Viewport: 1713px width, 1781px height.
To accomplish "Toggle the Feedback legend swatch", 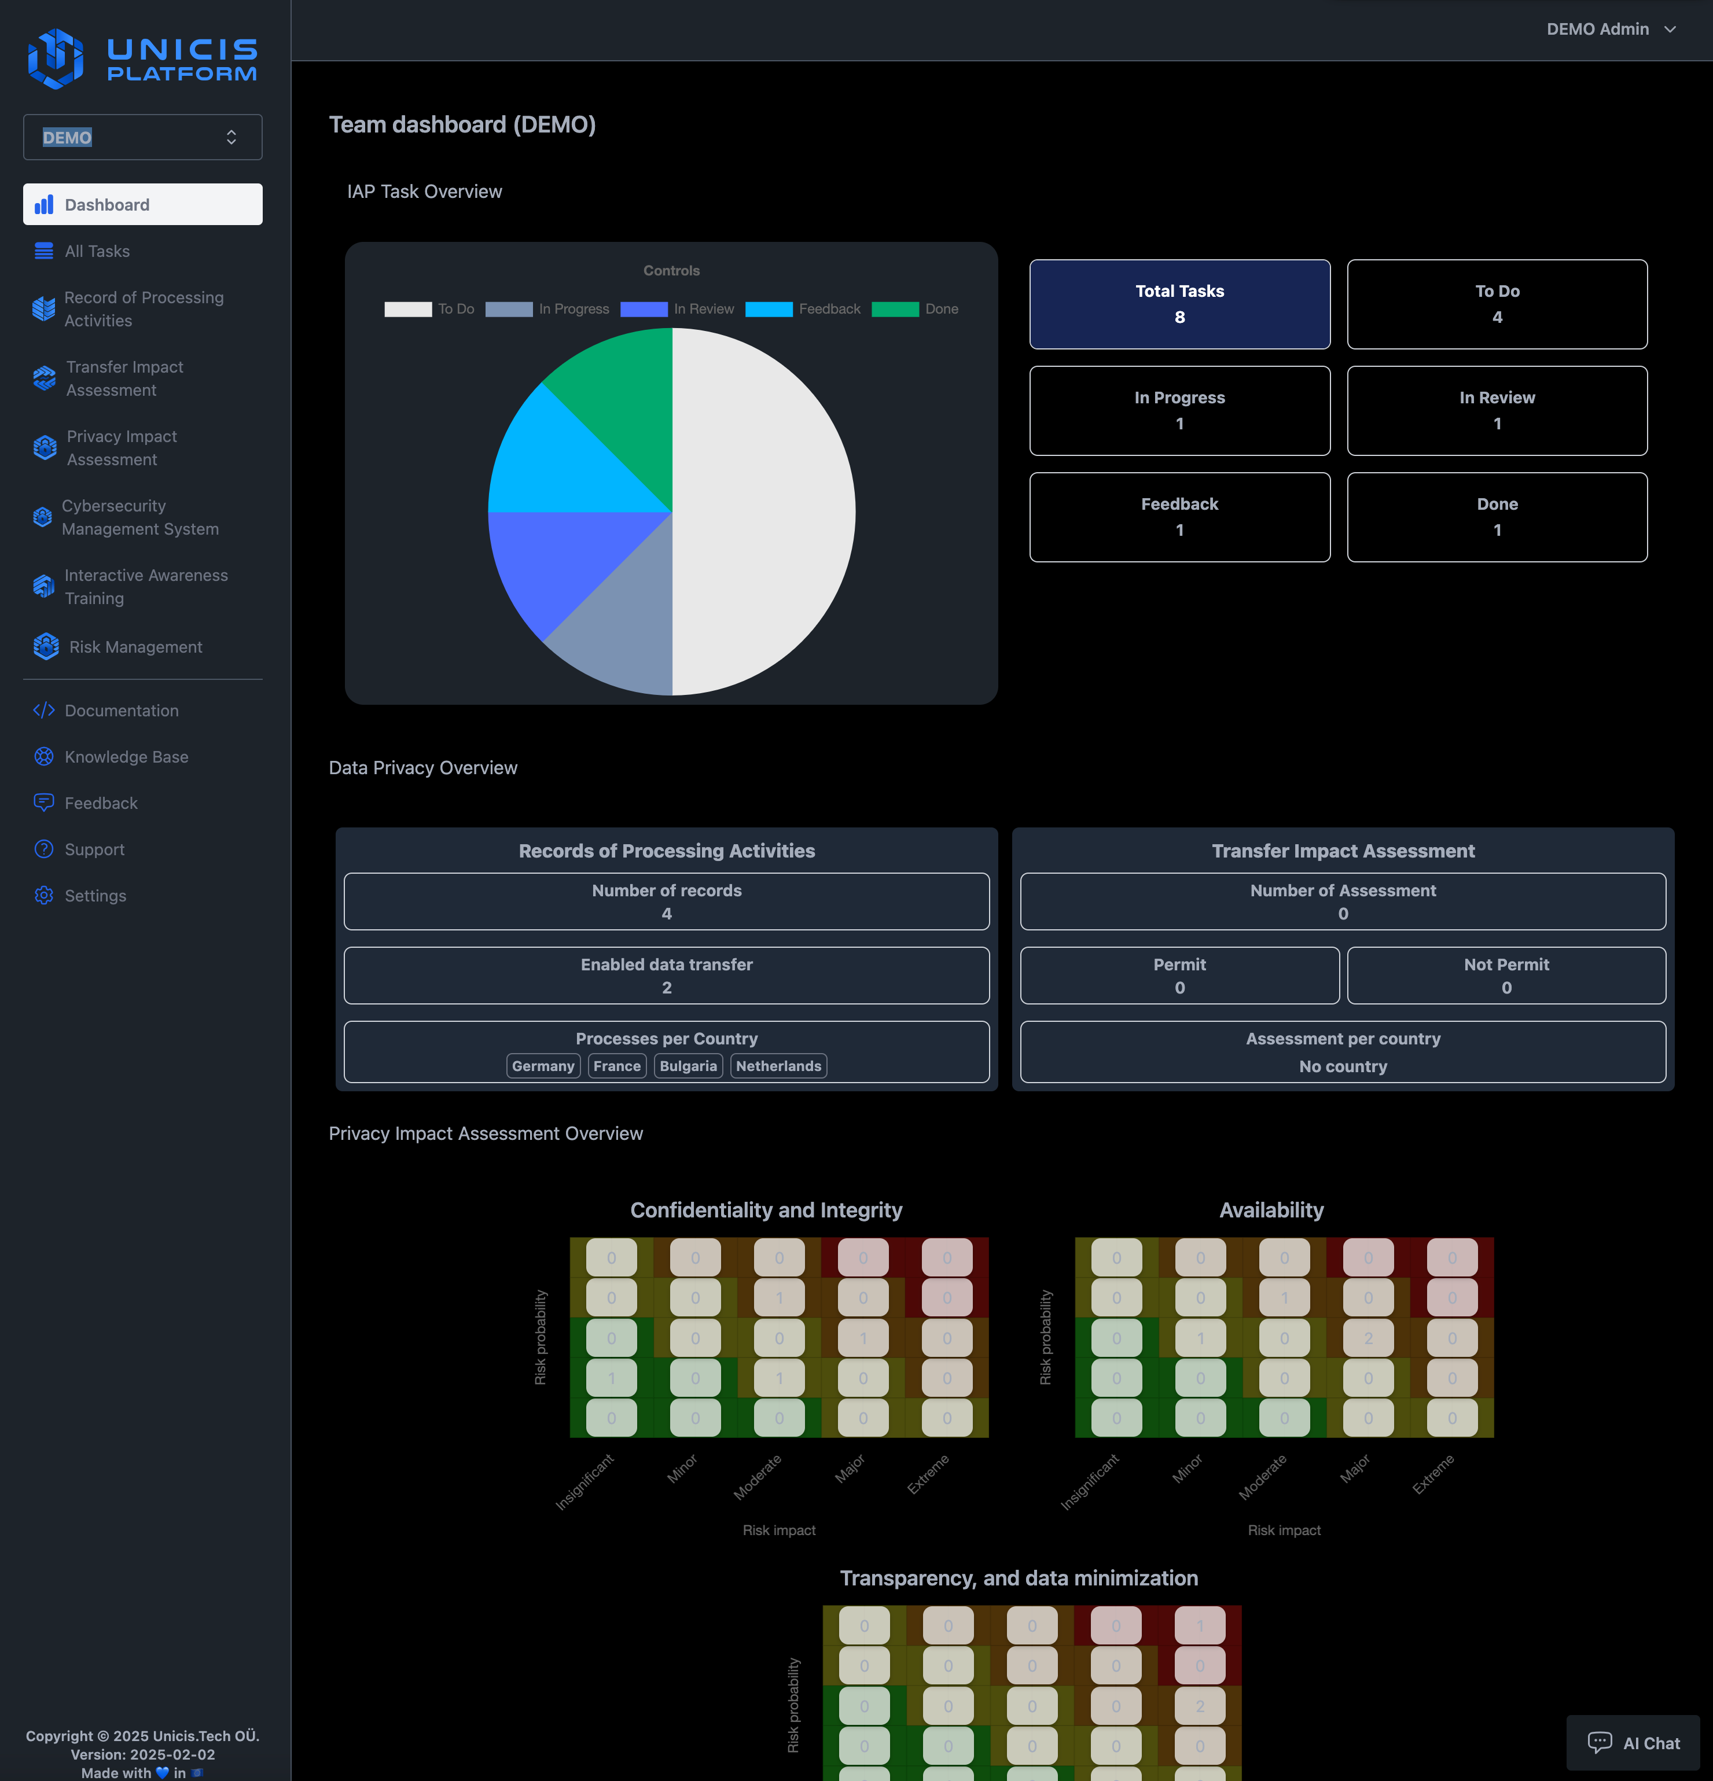I will click(769, 309).
